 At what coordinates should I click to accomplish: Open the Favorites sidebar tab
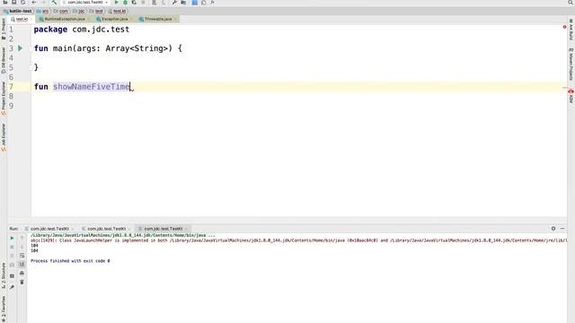(x=4, y=308)
